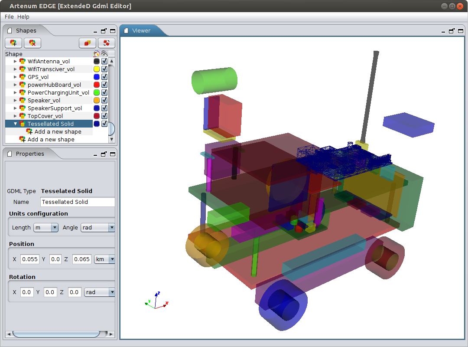Click the delete shape toolbar button
Image resolution: width=468 pixels, height=347 pixels.
point(32,43)
